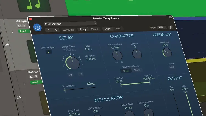Click the Flutter Rate knob
The image size is (206, 116).
coord(130,114)
